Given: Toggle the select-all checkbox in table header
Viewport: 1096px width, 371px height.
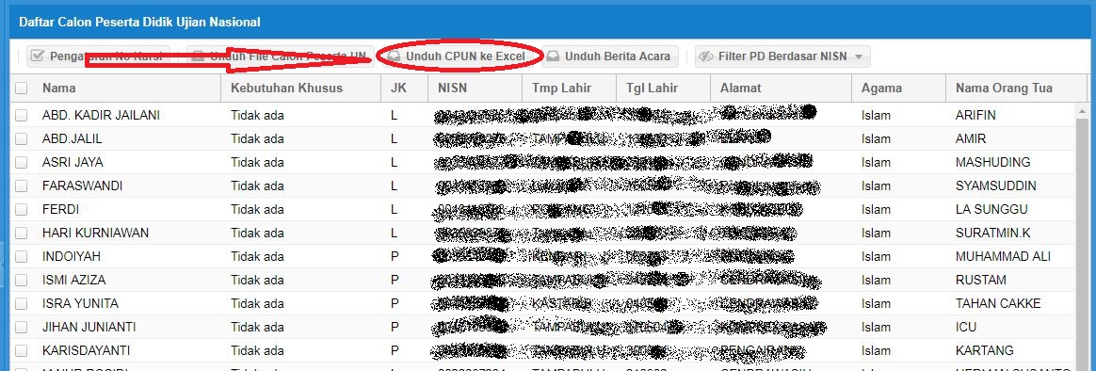Looking at the screenshot, I should coord(22,88).
